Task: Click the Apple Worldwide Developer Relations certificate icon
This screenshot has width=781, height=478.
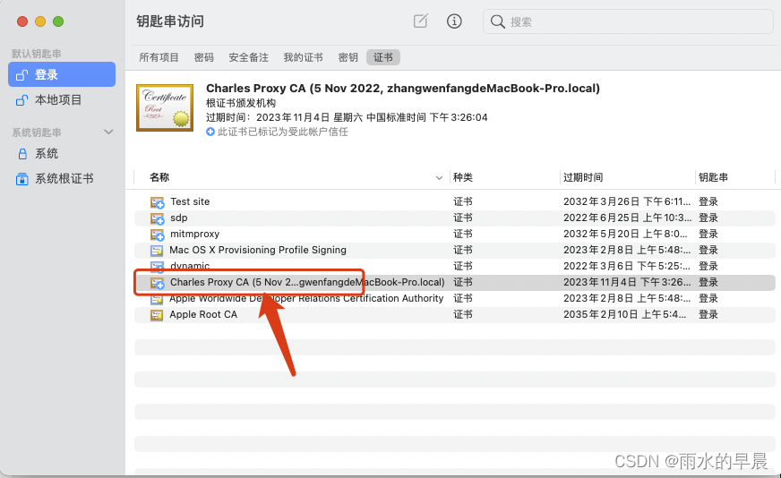Action: click(x=157, y=299)
